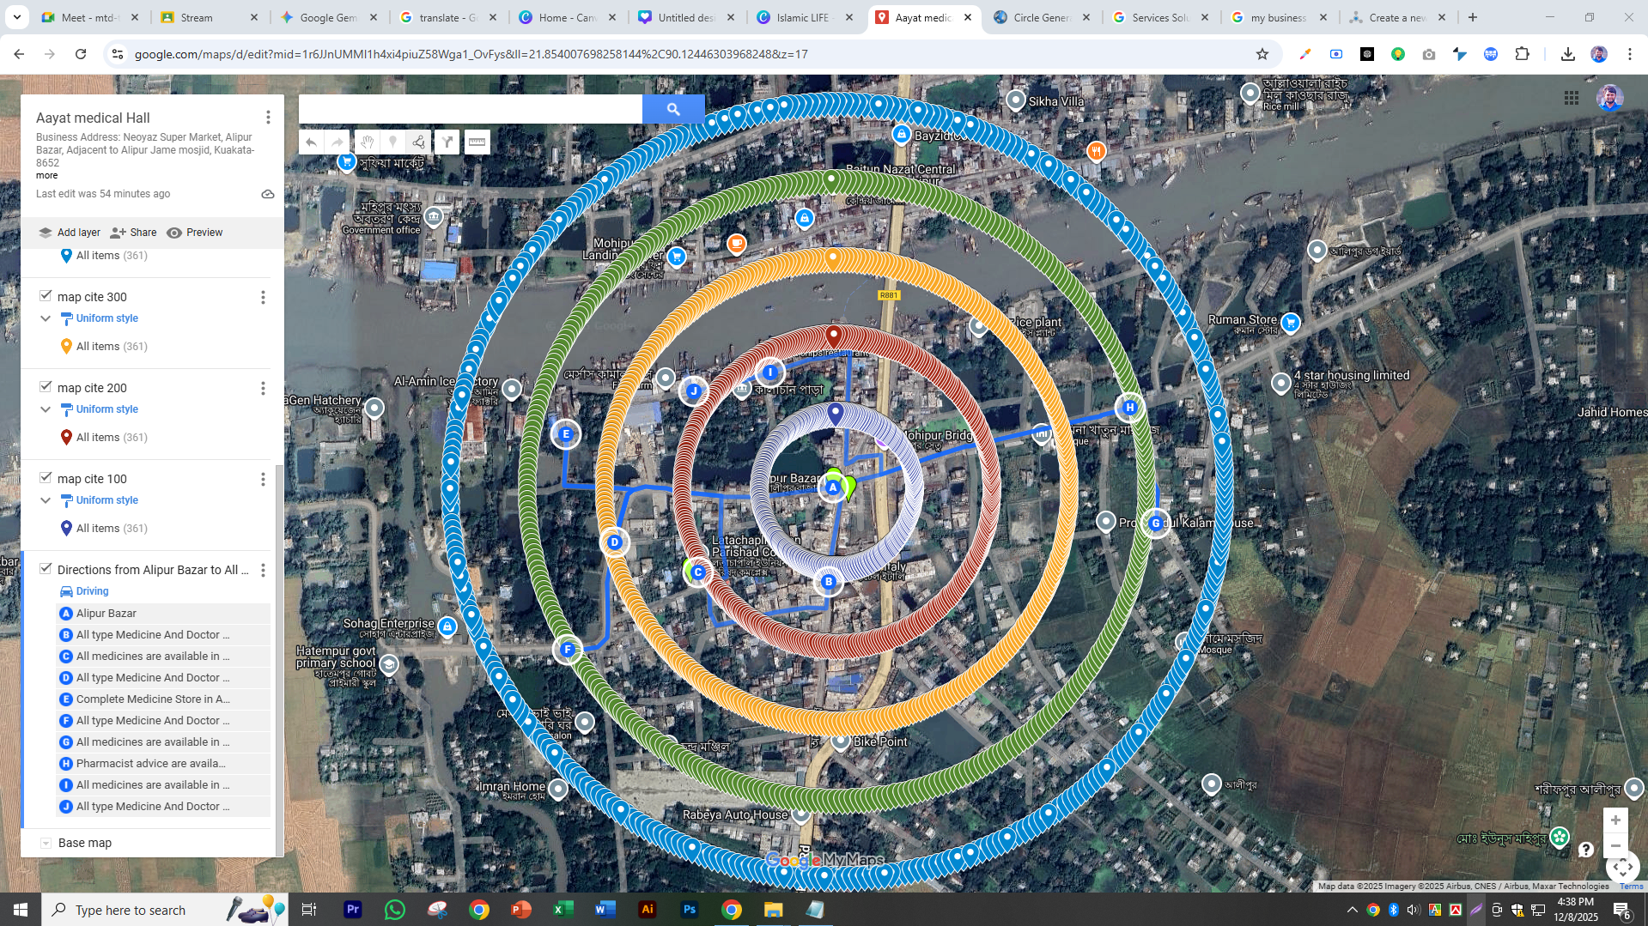Zoom in using the plus control

1615,820
